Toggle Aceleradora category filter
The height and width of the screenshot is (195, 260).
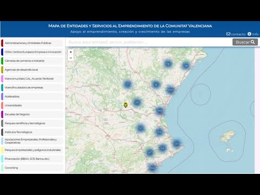(32, 96)
